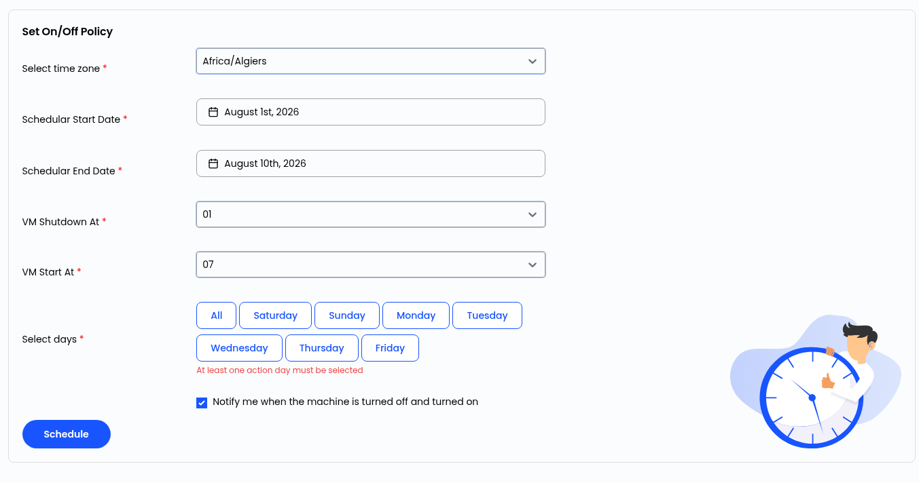Uncheck the notify me checkbox
The image size is (919, 483).
[202, 403]
